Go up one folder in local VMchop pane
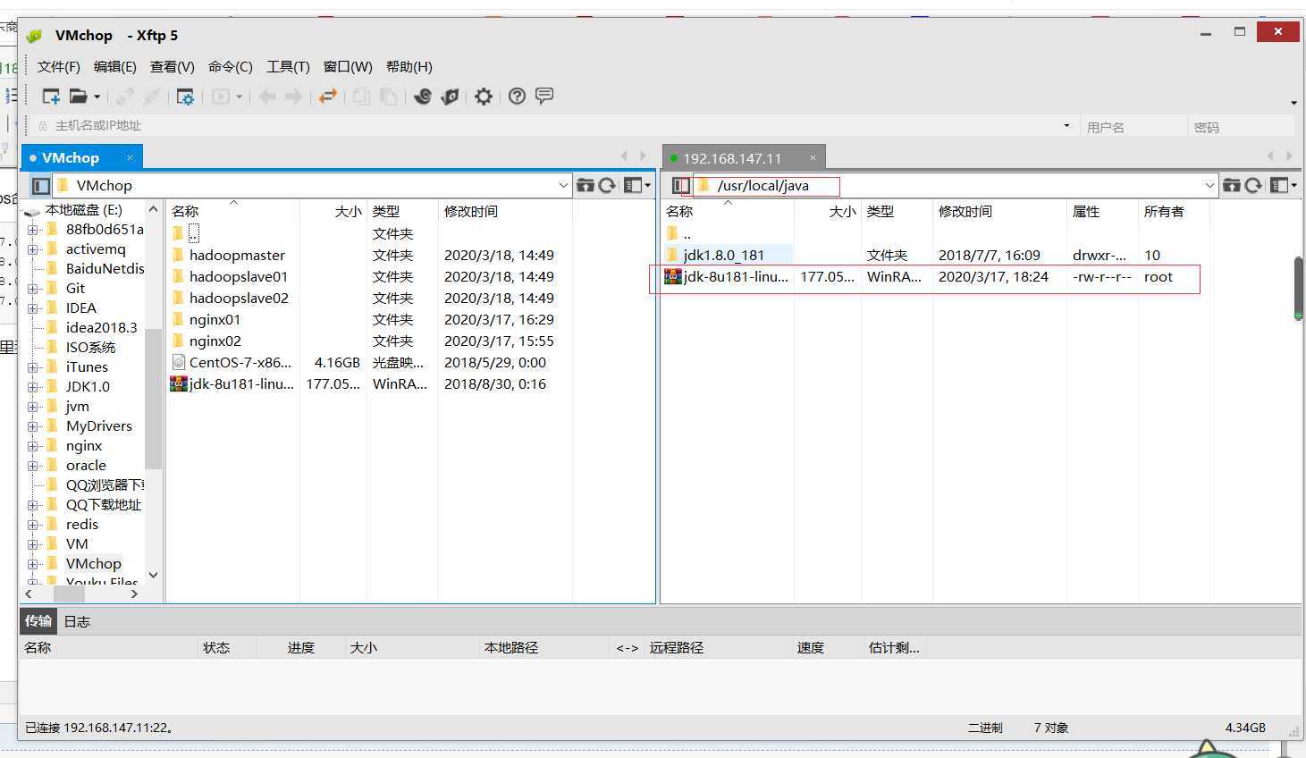Viewport: 1306px width, 758px height. [x=586, y=185]
